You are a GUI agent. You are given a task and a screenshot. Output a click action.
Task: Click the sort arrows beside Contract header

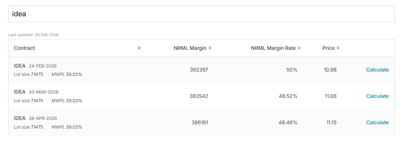pos(139,48)
